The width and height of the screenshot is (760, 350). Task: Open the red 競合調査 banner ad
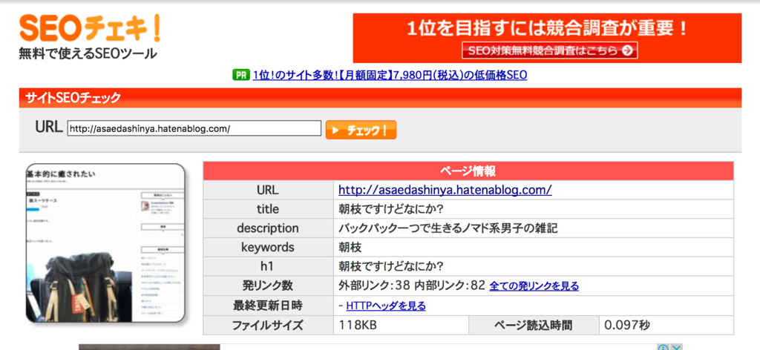tap(547, 38)
